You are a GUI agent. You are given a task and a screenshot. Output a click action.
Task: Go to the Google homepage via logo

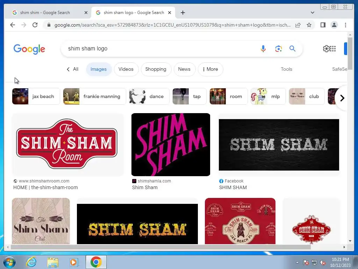[x=29, y=49]
